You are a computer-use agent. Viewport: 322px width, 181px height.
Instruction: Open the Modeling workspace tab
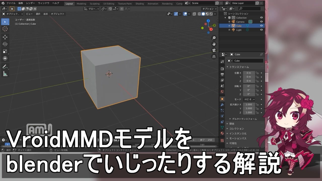[x=81, y=4]
